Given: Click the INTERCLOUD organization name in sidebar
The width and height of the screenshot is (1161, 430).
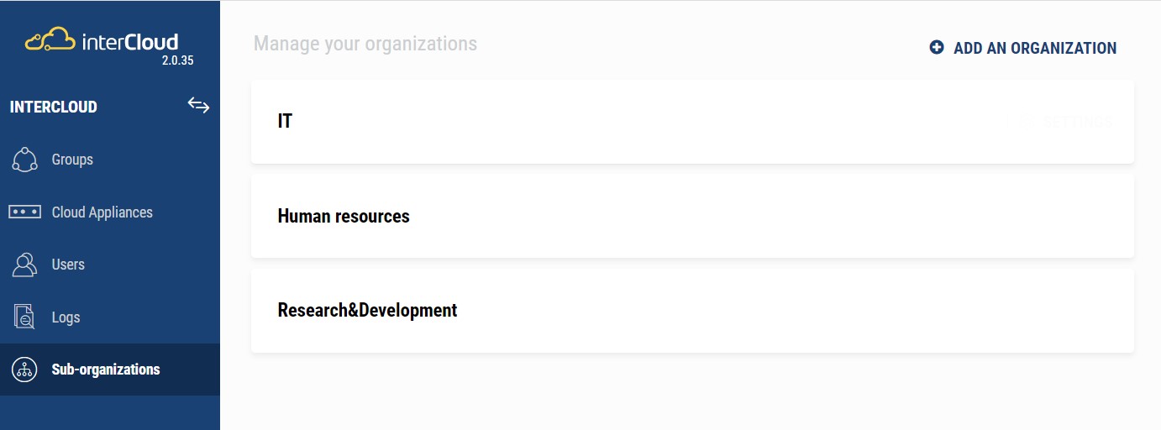Looking at the screenshot, I should pyautogui.click(x=53, y=107).
